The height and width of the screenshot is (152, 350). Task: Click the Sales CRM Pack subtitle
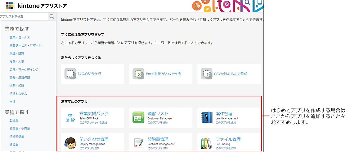[x=89, y=118]
